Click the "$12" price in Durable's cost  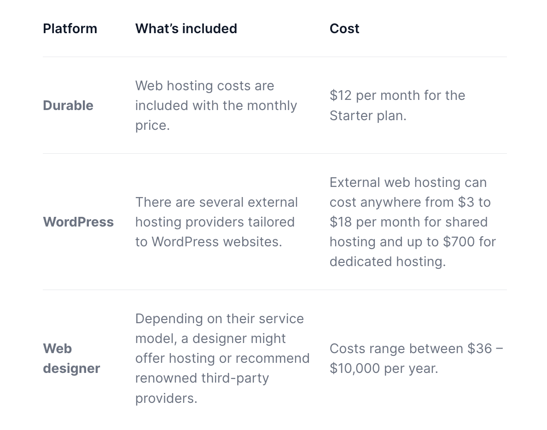(x=340, y=95)
